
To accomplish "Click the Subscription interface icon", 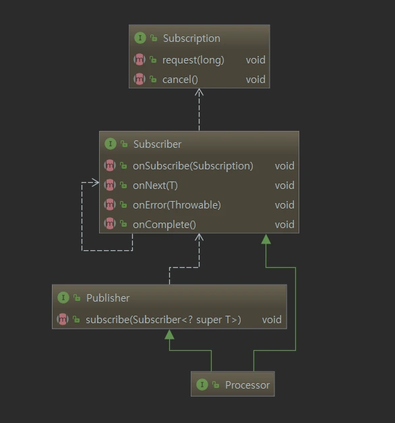I will [140, 38].
